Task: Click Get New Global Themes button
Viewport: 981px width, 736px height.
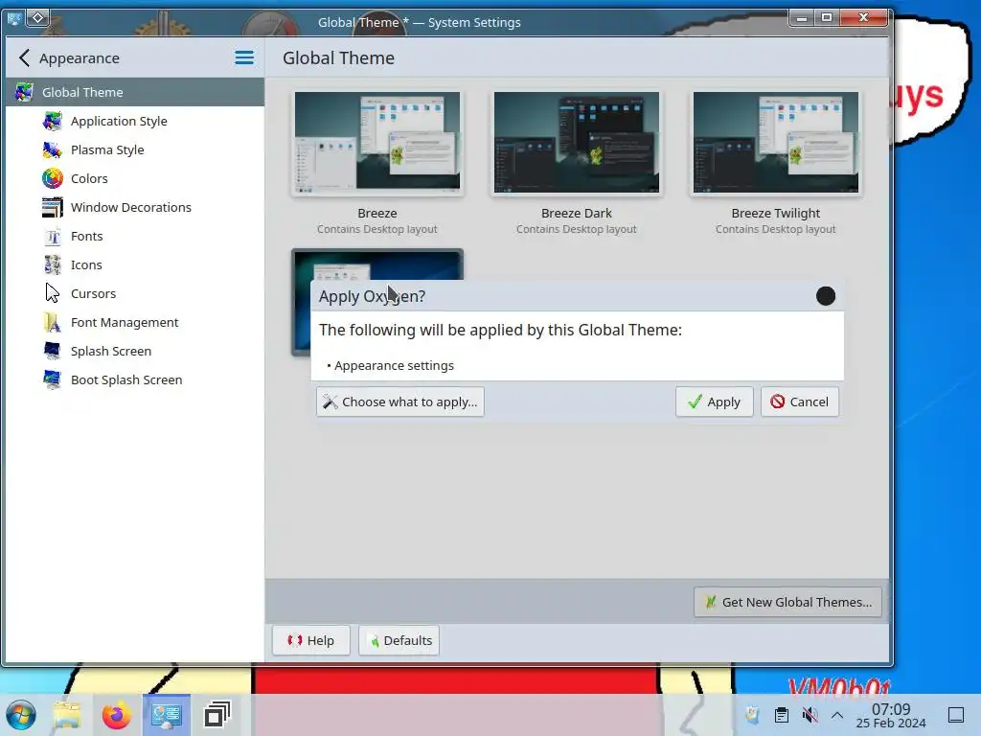Action: click(787, 602)
